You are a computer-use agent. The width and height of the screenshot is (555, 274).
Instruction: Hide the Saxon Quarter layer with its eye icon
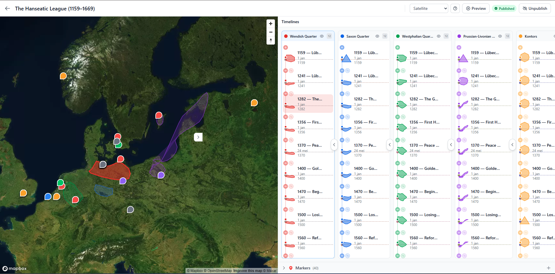[x=377, y=36]
